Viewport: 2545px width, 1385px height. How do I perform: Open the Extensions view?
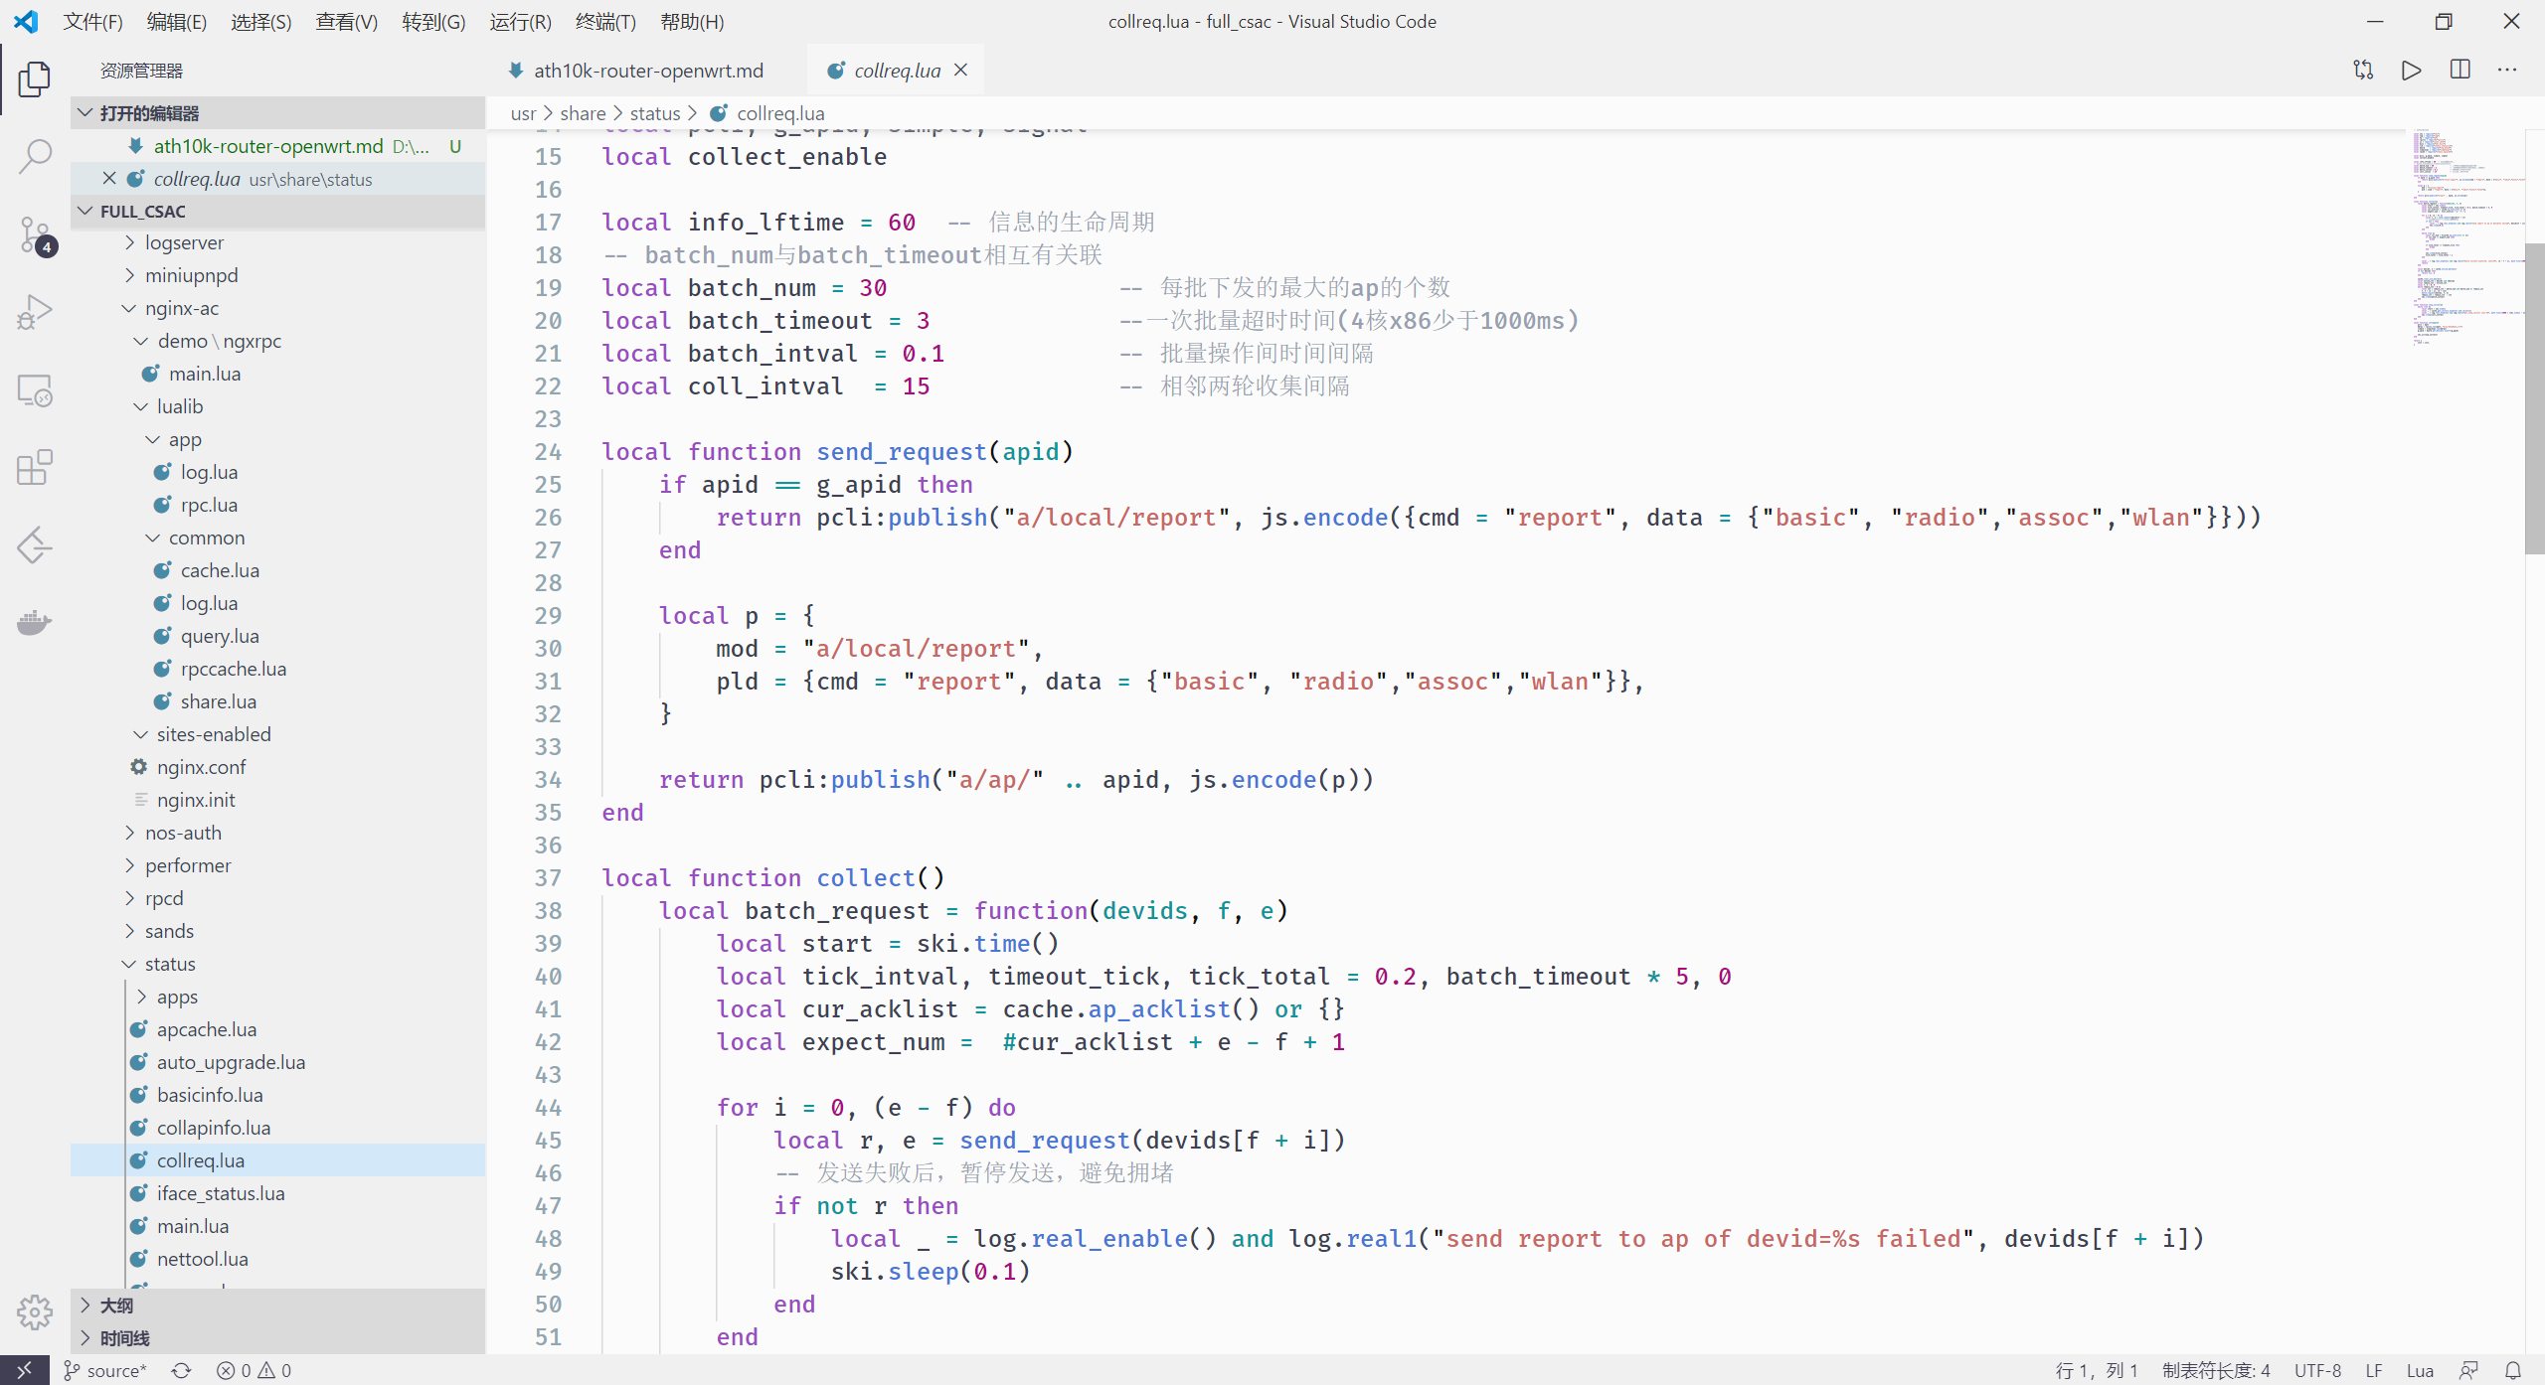[x=34, y=467]
